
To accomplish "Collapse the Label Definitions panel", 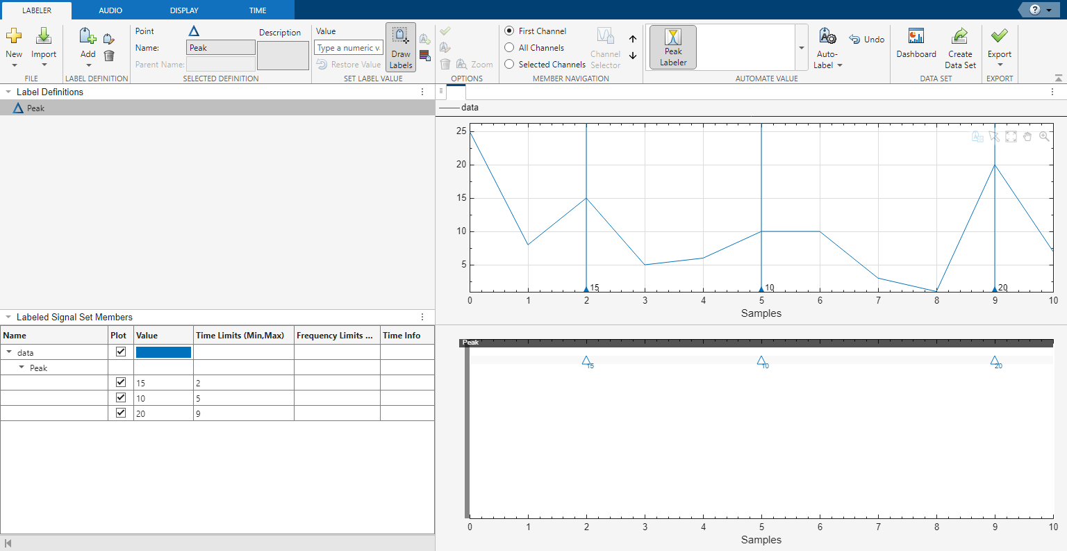I will pos(8,92).
